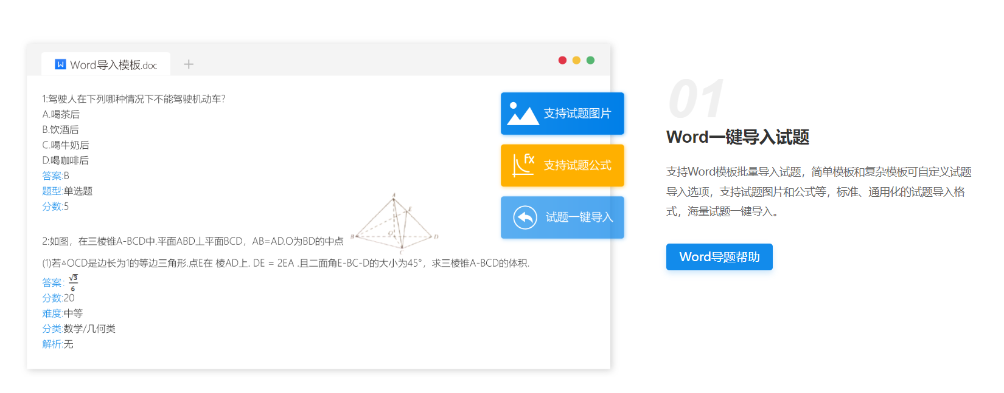The width and height of the screenshot is (1004, 393).
Task: Select option B.饮酒后
Action: coord(60,129)
